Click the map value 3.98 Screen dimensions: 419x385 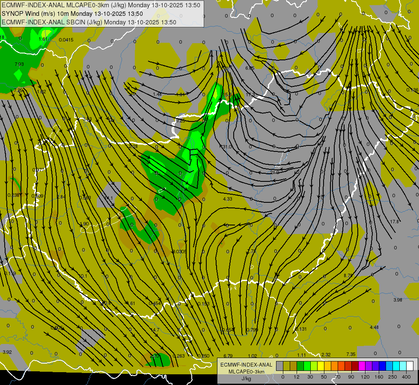[398, 300]
